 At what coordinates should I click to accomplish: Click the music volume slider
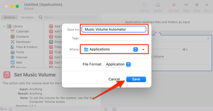click(167, 49)
